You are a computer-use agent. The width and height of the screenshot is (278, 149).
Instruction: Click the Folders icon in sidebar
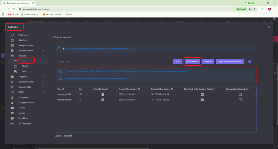pyautogui.click(x=12, y=108)
